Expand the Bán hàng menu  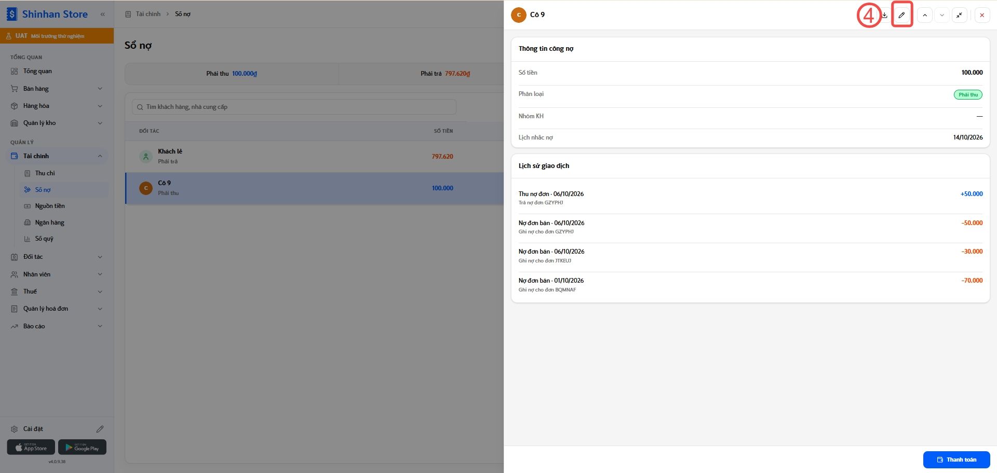tap(57, 89)
